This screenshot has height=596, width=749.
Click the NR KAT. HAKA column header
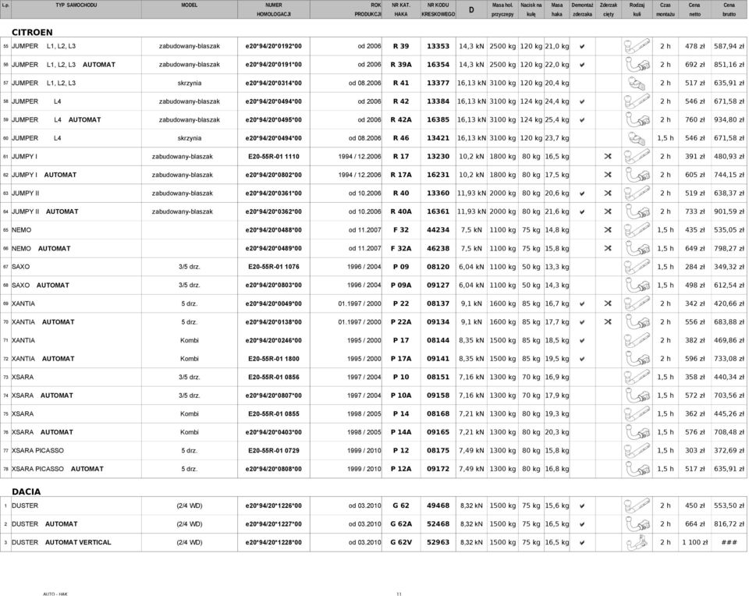pyautogui.click(x=401, y=9)
